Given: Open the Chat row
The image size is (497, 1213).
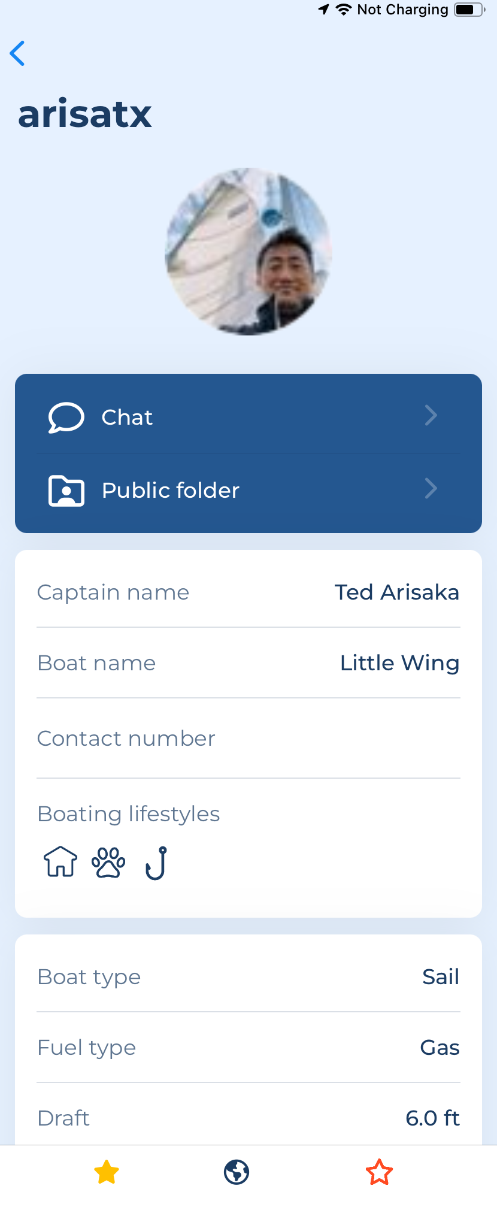Looking at the screenshot, I should click(x=249, y=416).
